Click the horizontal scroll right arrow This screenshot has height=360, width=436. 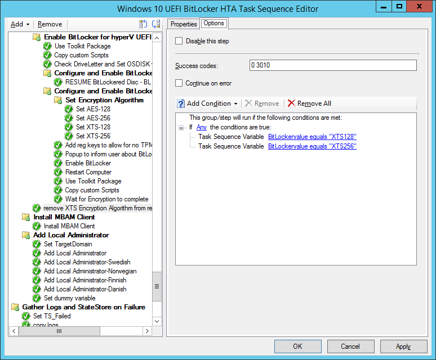(147, 331)
